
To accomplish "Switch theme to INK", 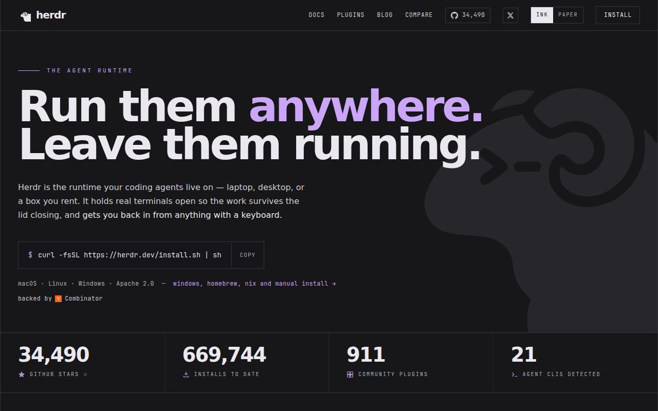I will click(x=542, y=15).
